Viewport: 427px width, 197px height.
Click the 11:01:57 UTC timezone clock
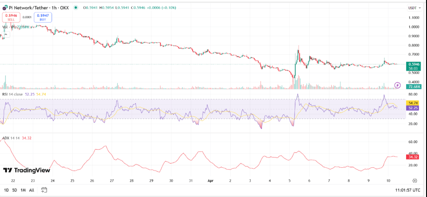coord(408,190)
